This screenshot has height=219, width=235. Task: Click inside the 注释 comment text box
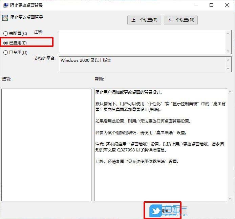pos(142,41)
